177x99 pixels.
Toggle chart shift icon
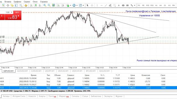point(63,5)
